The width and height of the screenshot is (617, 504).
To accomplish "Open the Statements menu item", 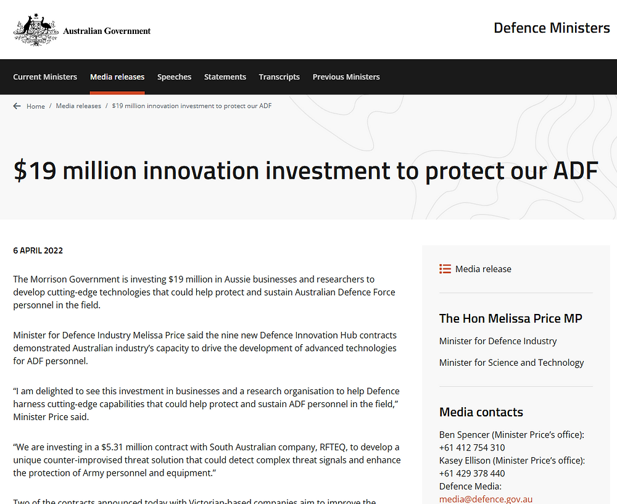I will (225, 76).
